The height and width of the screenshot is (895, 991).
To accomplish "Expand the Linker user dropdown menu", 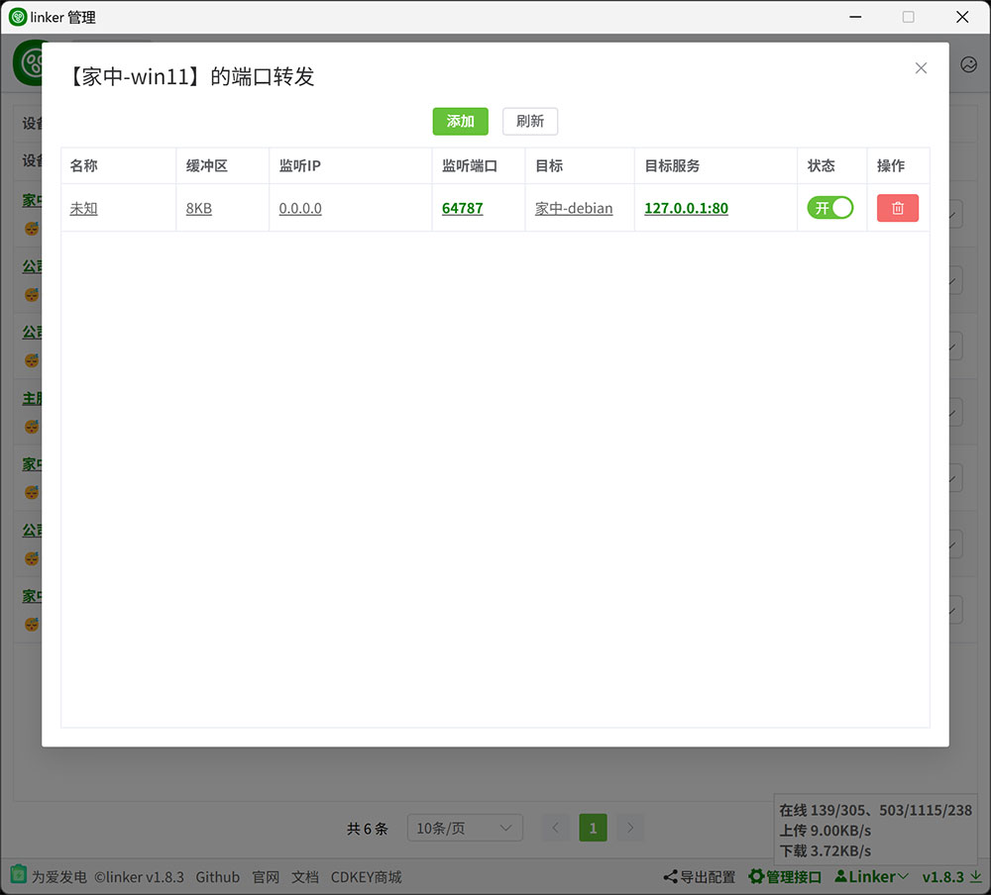I will (872, 877).
